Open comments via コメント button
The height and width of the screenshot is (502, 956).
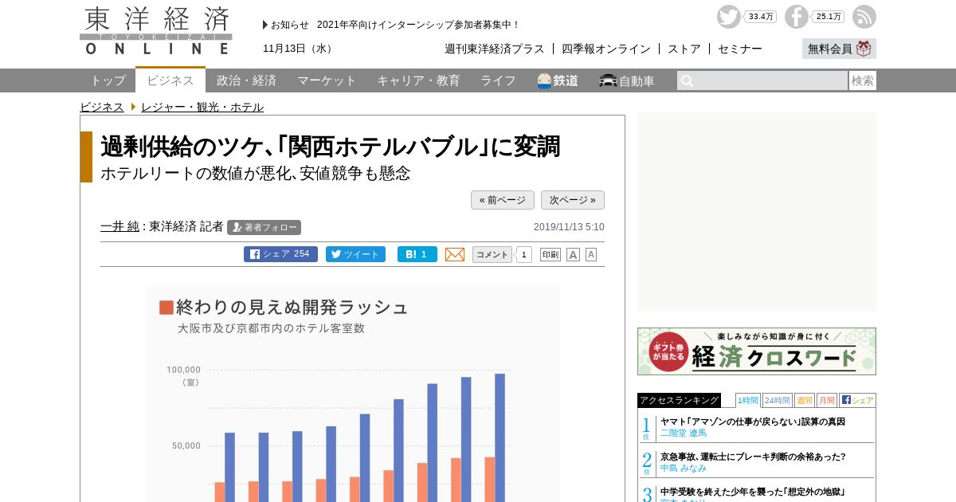click(x=492, y=254)
